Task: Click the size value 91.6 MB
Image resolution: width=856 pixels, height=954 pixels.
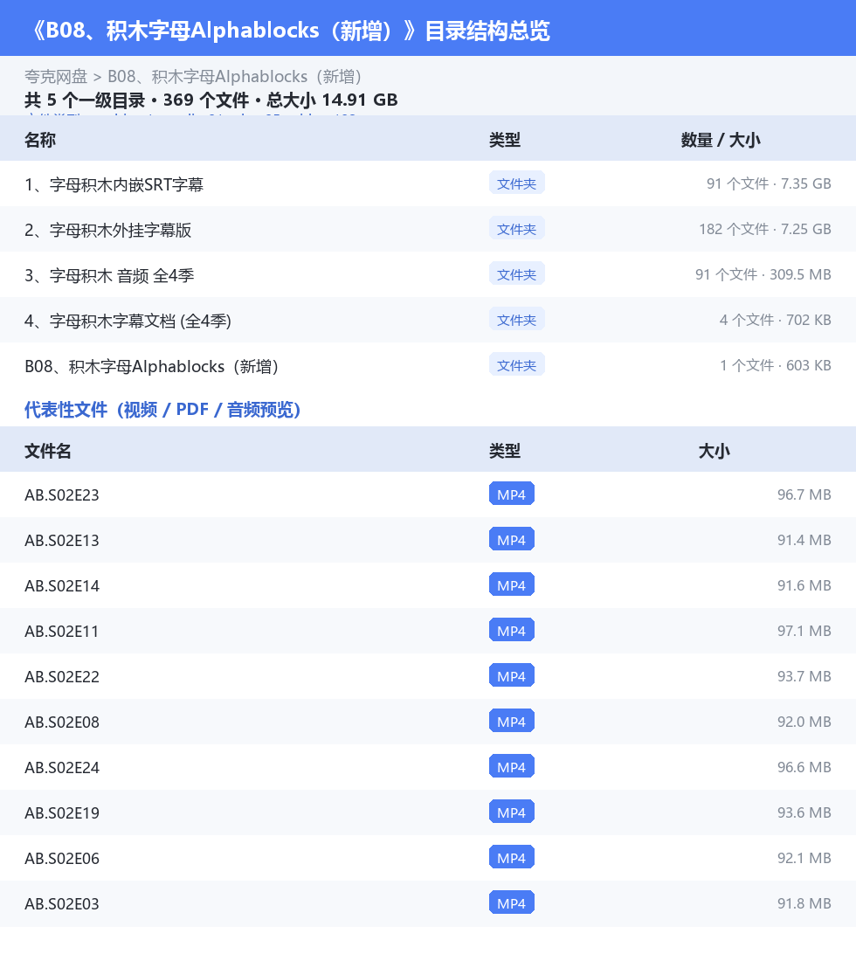Action: (x=804, y=585)
